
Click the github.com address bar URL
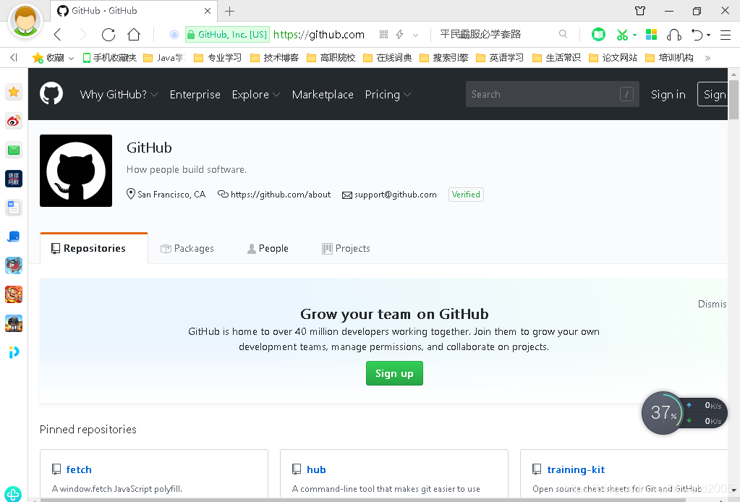319,35
